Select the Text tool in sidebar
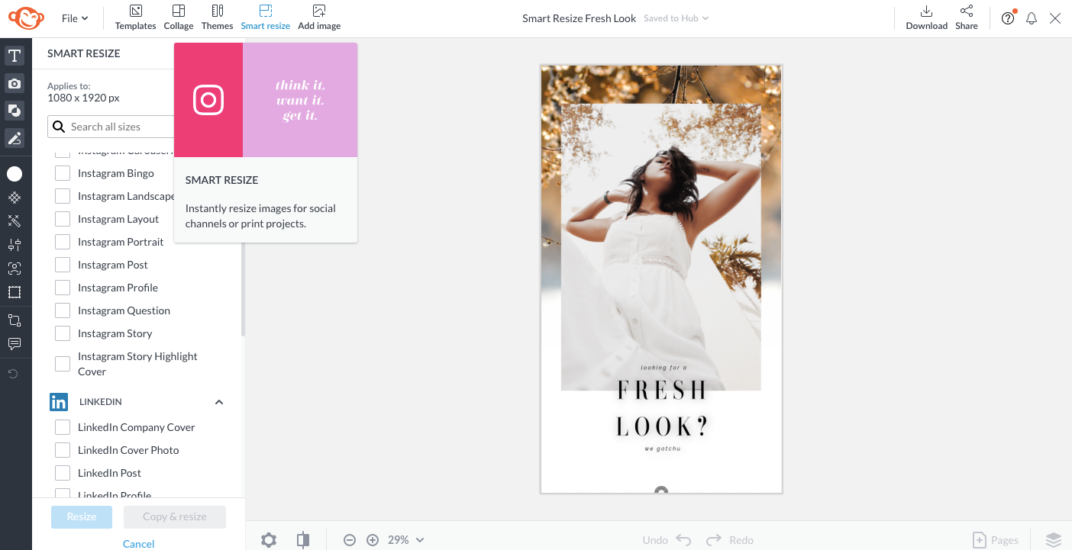The height and width of the screenshot is (550, 1072). pos(15,56)
